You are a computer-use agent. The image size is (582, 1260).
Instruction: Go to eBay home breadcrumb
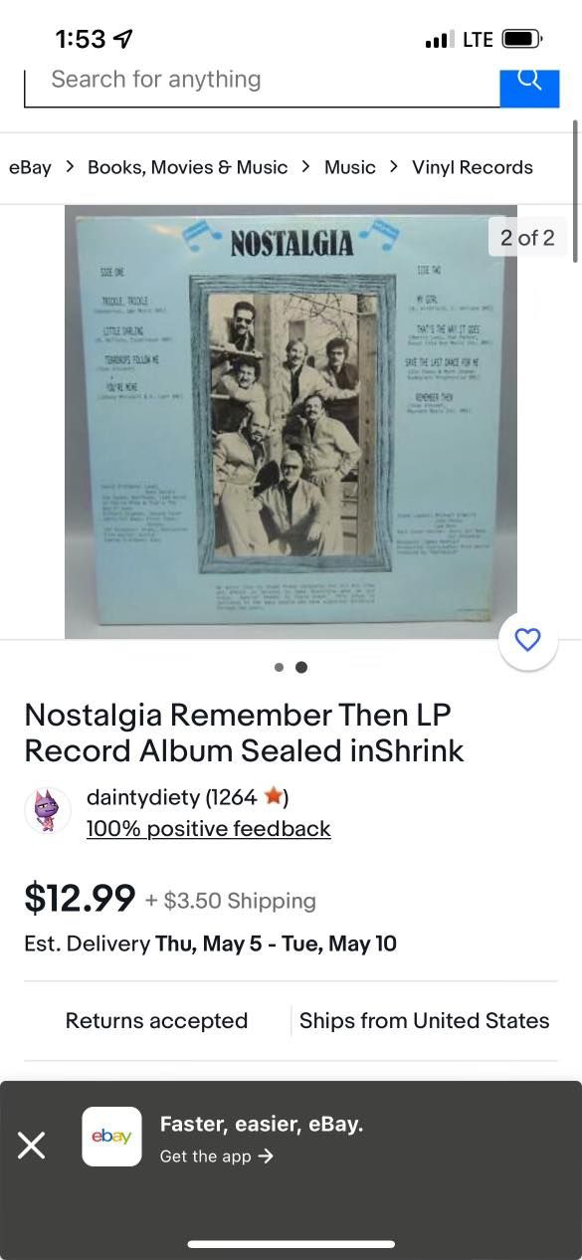tap(30, 167)
